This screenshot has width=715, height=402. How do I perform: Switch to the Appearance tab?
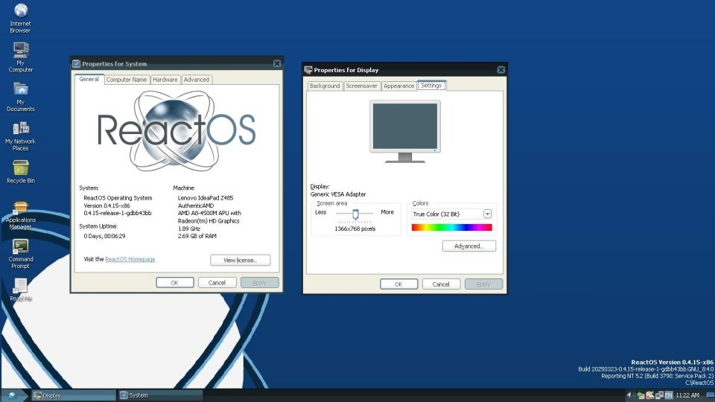pyautogui.click(x=398, y=86)
